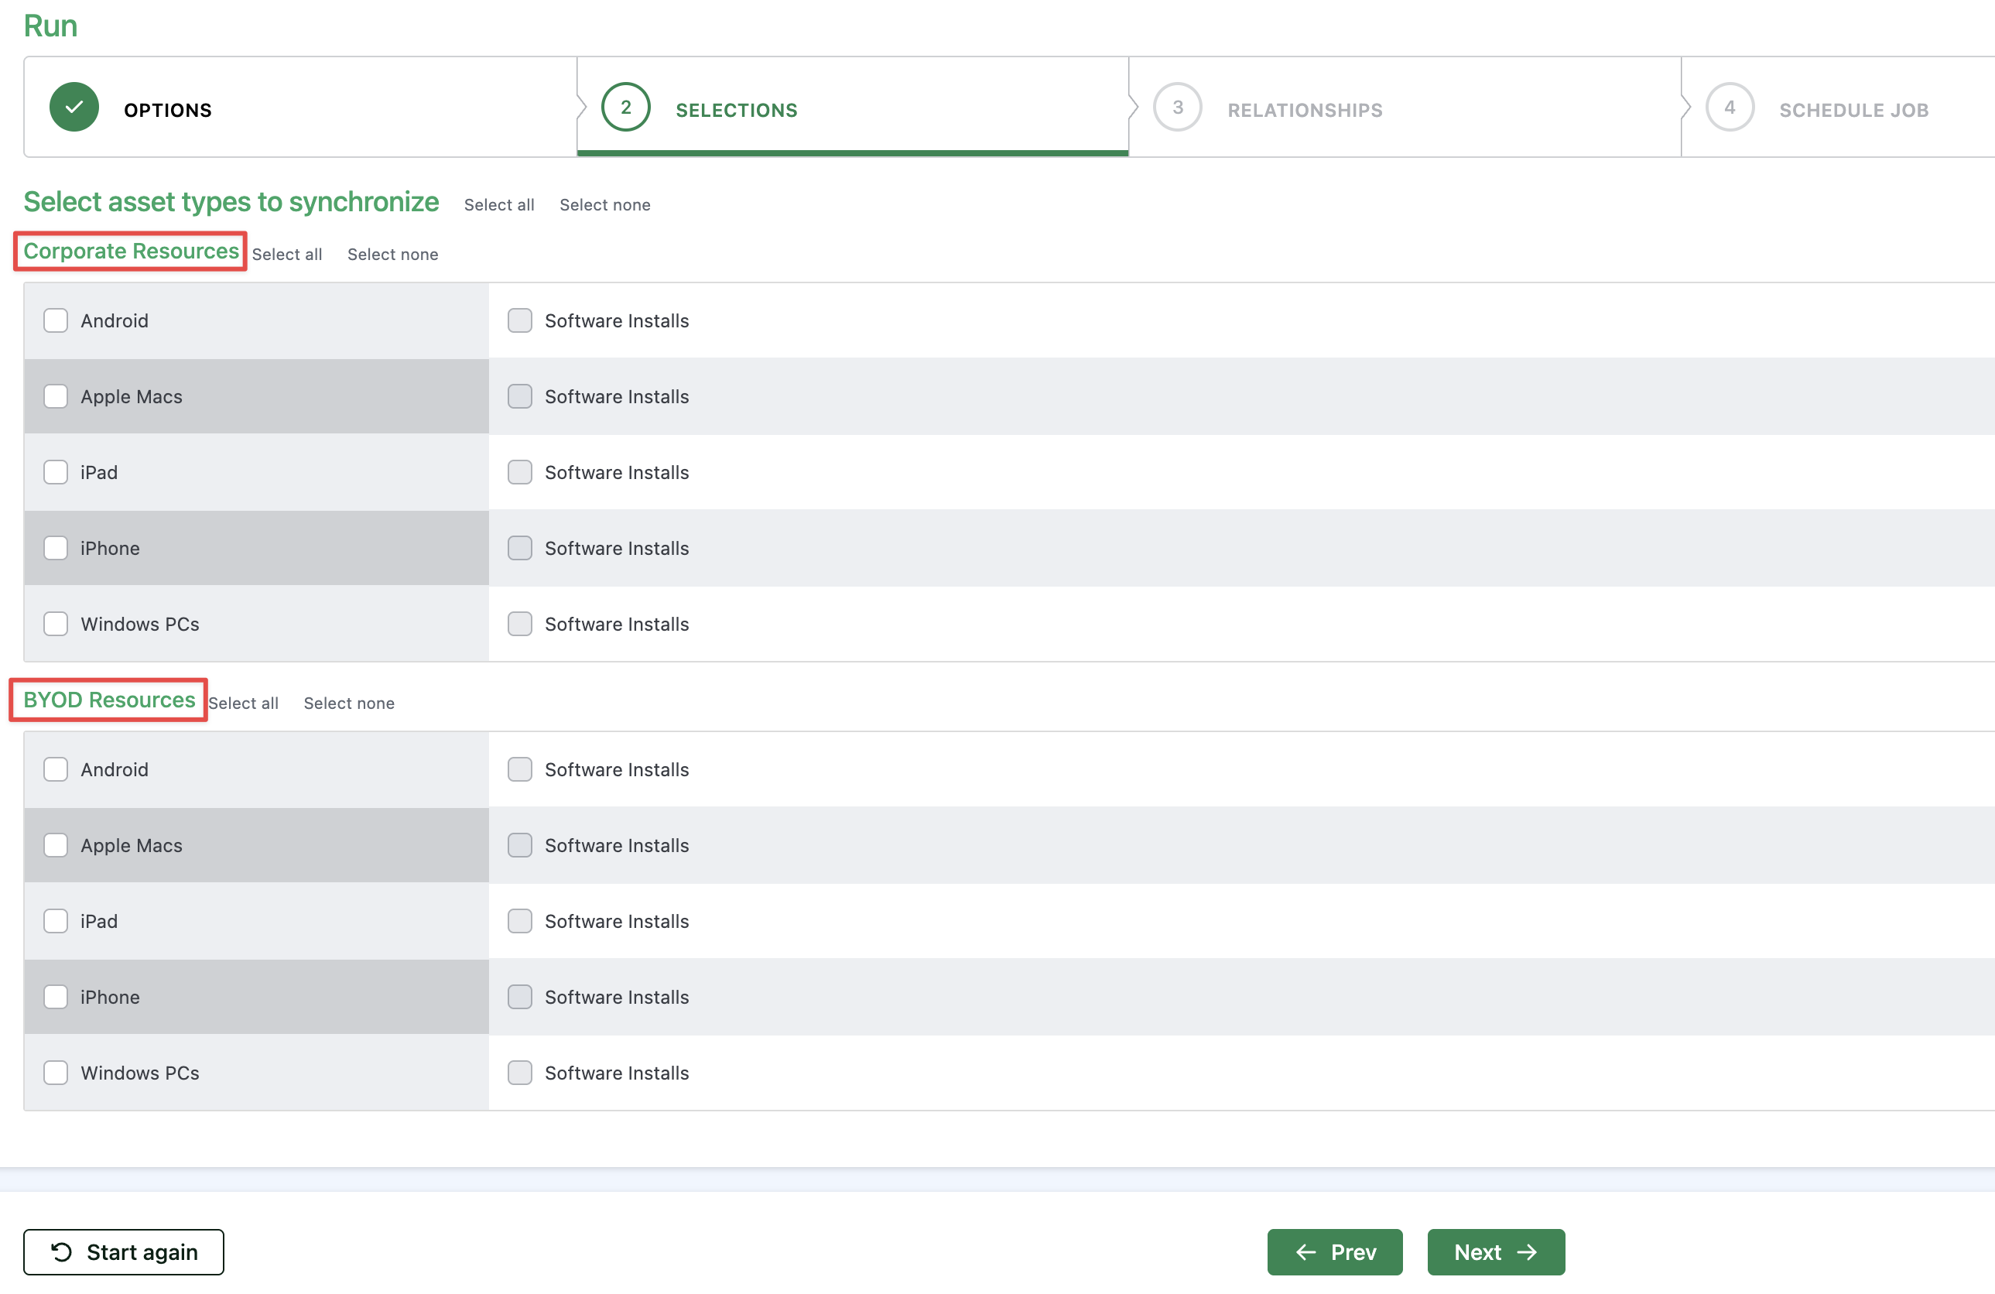
Task: Click the step 2 Selections circle icon
Action: [625, 108]
